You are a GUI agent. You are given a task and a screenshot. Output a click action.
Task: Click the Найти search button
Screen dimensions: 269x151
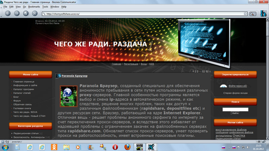(235, 113)
